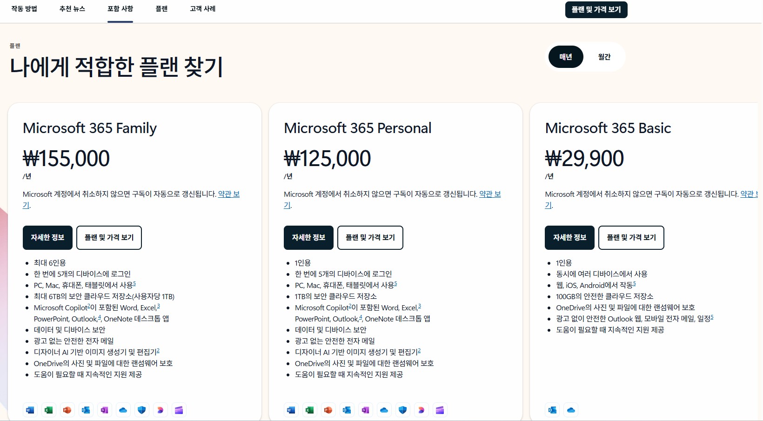Click the ₩29,900 price

click(584, 159)
